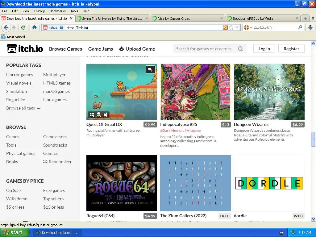This screenshot has width=316, height=237.
Task: Close the Alisa by Casper Croes tab
Action: click(222, 18)
